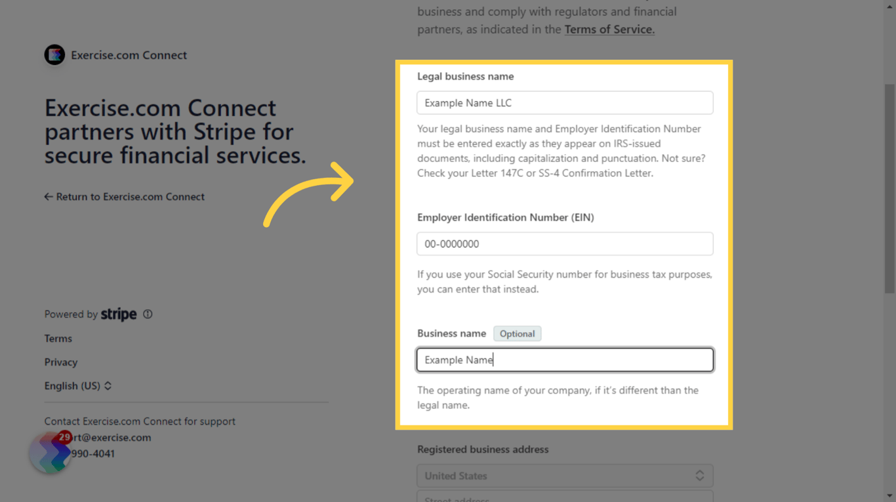896x502 pixels.
Task: Click Return to Exercise.com Connect
Action: tap(130, 196)
